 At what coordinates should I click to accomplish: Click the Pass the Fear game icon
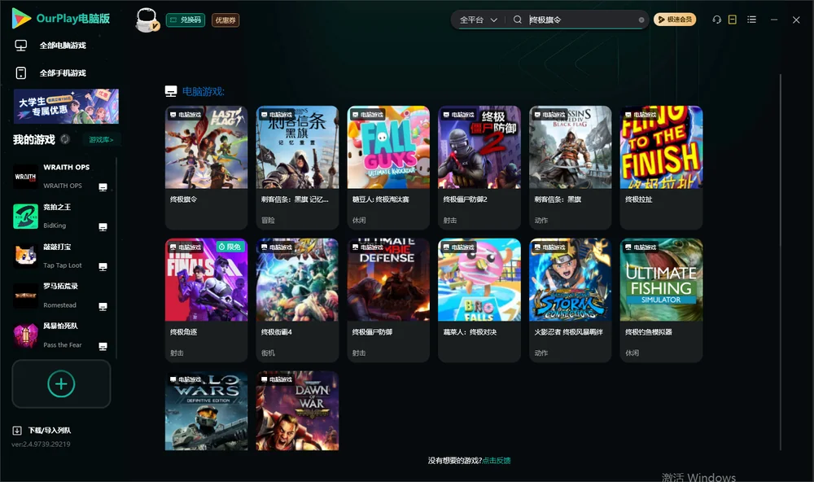point(25,335)
